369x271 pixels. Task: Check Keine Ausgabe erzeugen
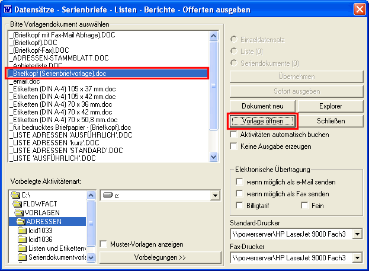click(234, 146)
